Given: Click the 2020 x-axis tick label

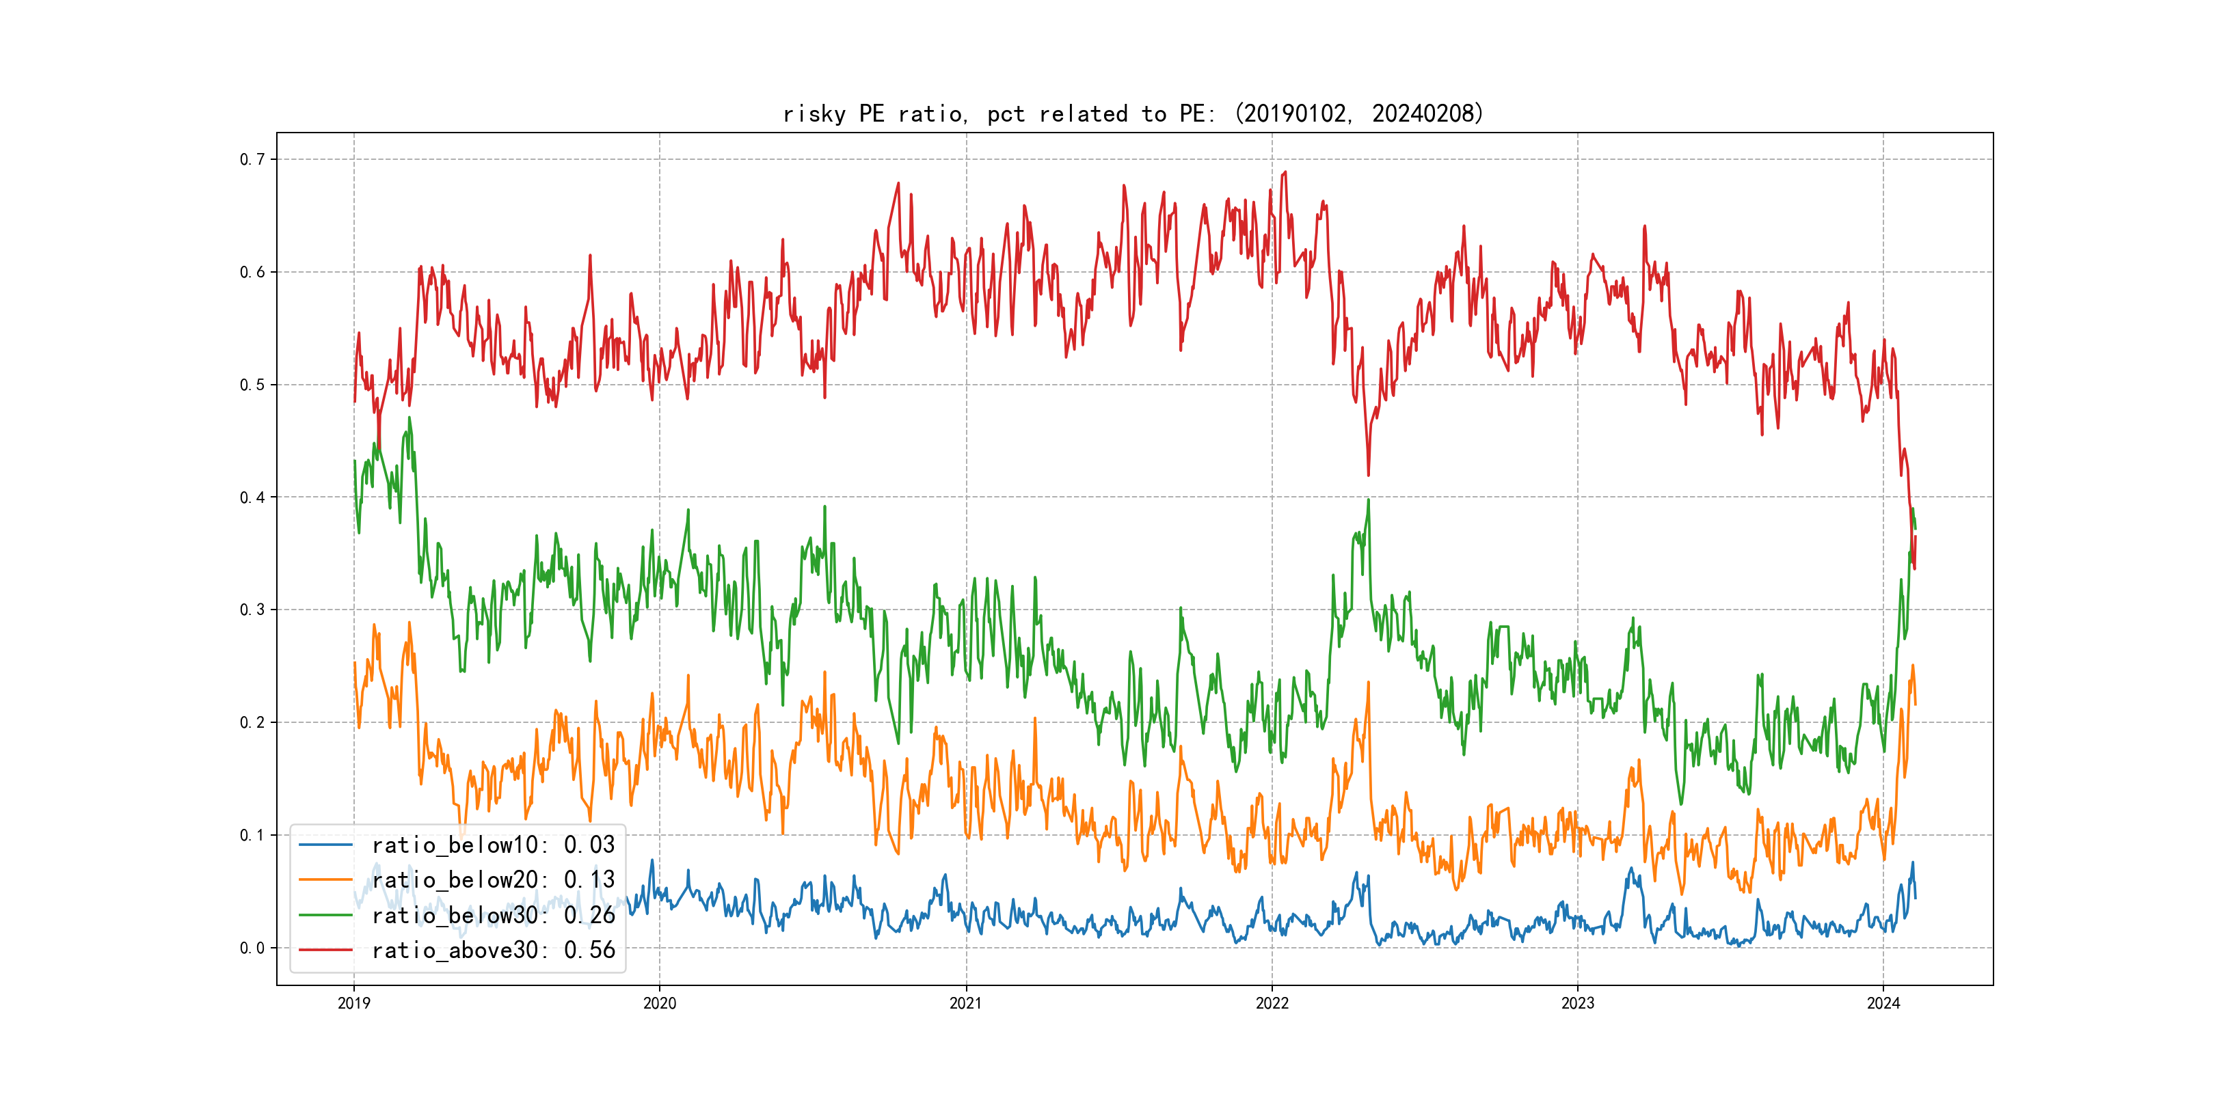Looking at the screenshot, I should [660, 1003].
